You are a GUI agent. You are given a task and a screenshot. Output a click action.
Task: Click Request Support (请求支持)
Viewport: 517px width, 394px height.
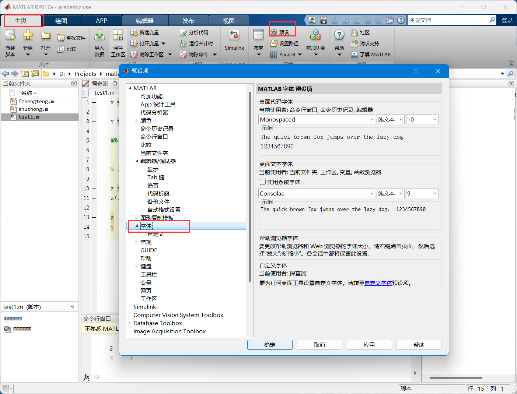click(x=365, y=43)
